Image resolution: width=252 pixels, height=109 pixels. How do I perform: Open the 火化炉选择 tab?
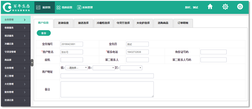tap(143, 23)
